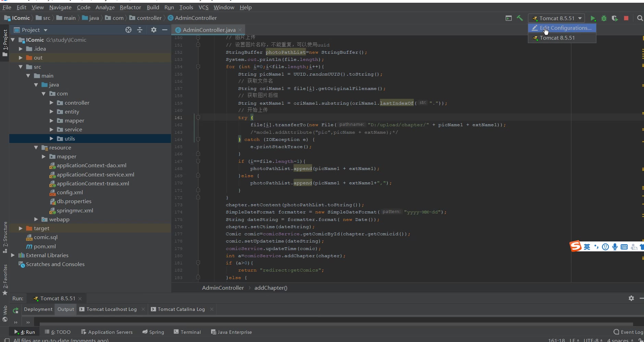
Task: Open the 6: TODO tool window
Action: click(x=58, y=332)
